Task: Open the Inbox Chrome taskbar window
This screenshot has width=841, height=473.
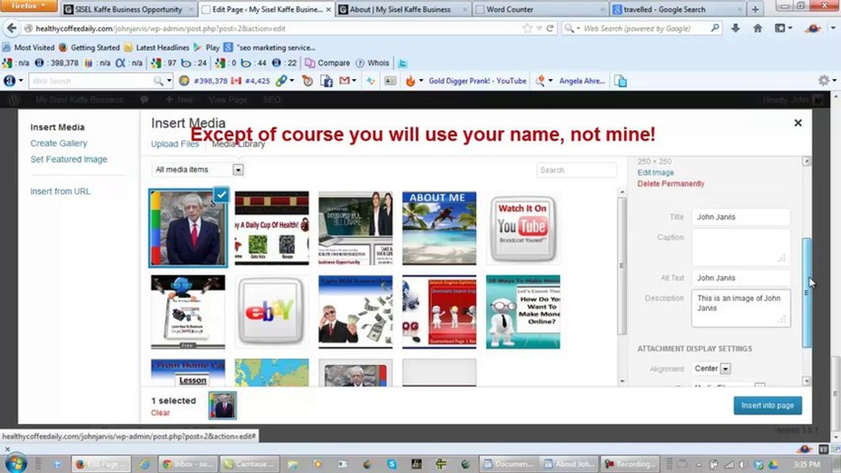Action: click(x=187, y=464)
